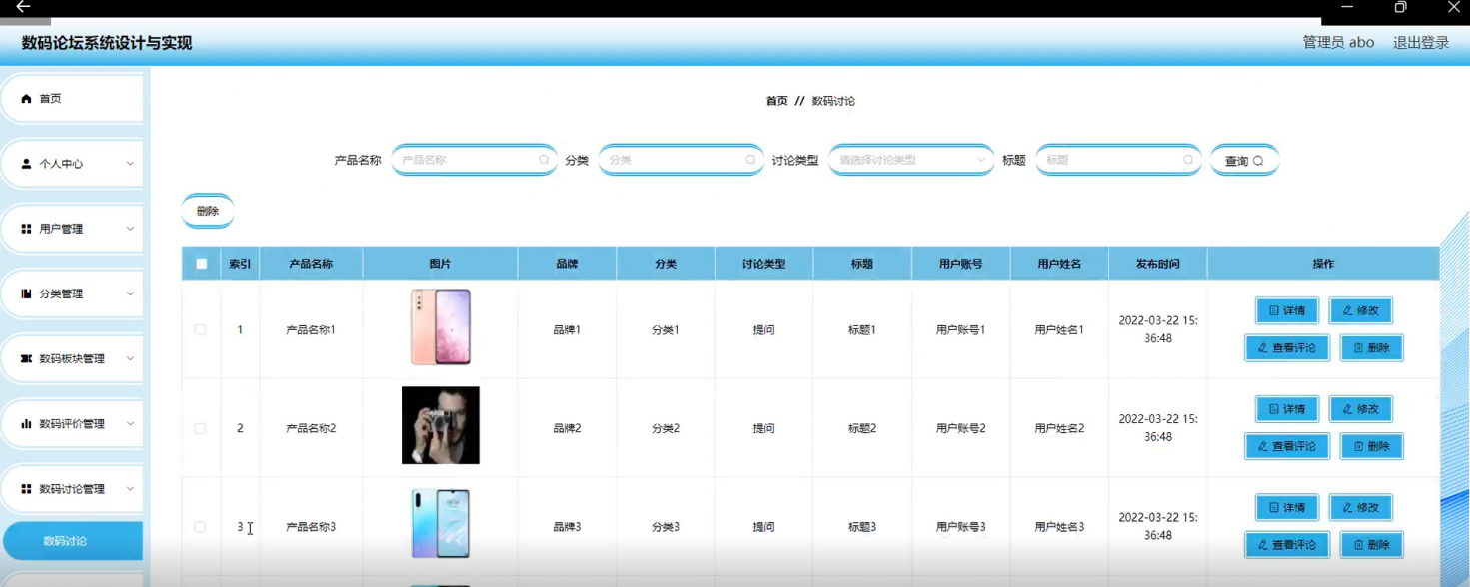This screenshot has width=1470, height=587.
Task: Expand the 分类管理 sidebar menu chevron
Action: tap(130, 293)
